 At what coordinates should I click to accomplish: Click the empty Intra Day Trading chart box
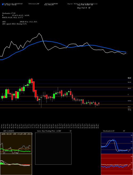coord(53,148)
